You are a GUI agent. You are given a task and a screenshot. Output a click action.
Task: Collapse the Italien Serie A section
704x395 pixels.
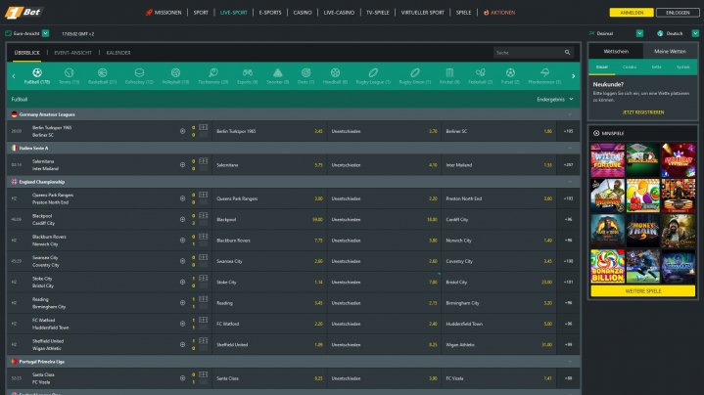[x=570, y=148]
